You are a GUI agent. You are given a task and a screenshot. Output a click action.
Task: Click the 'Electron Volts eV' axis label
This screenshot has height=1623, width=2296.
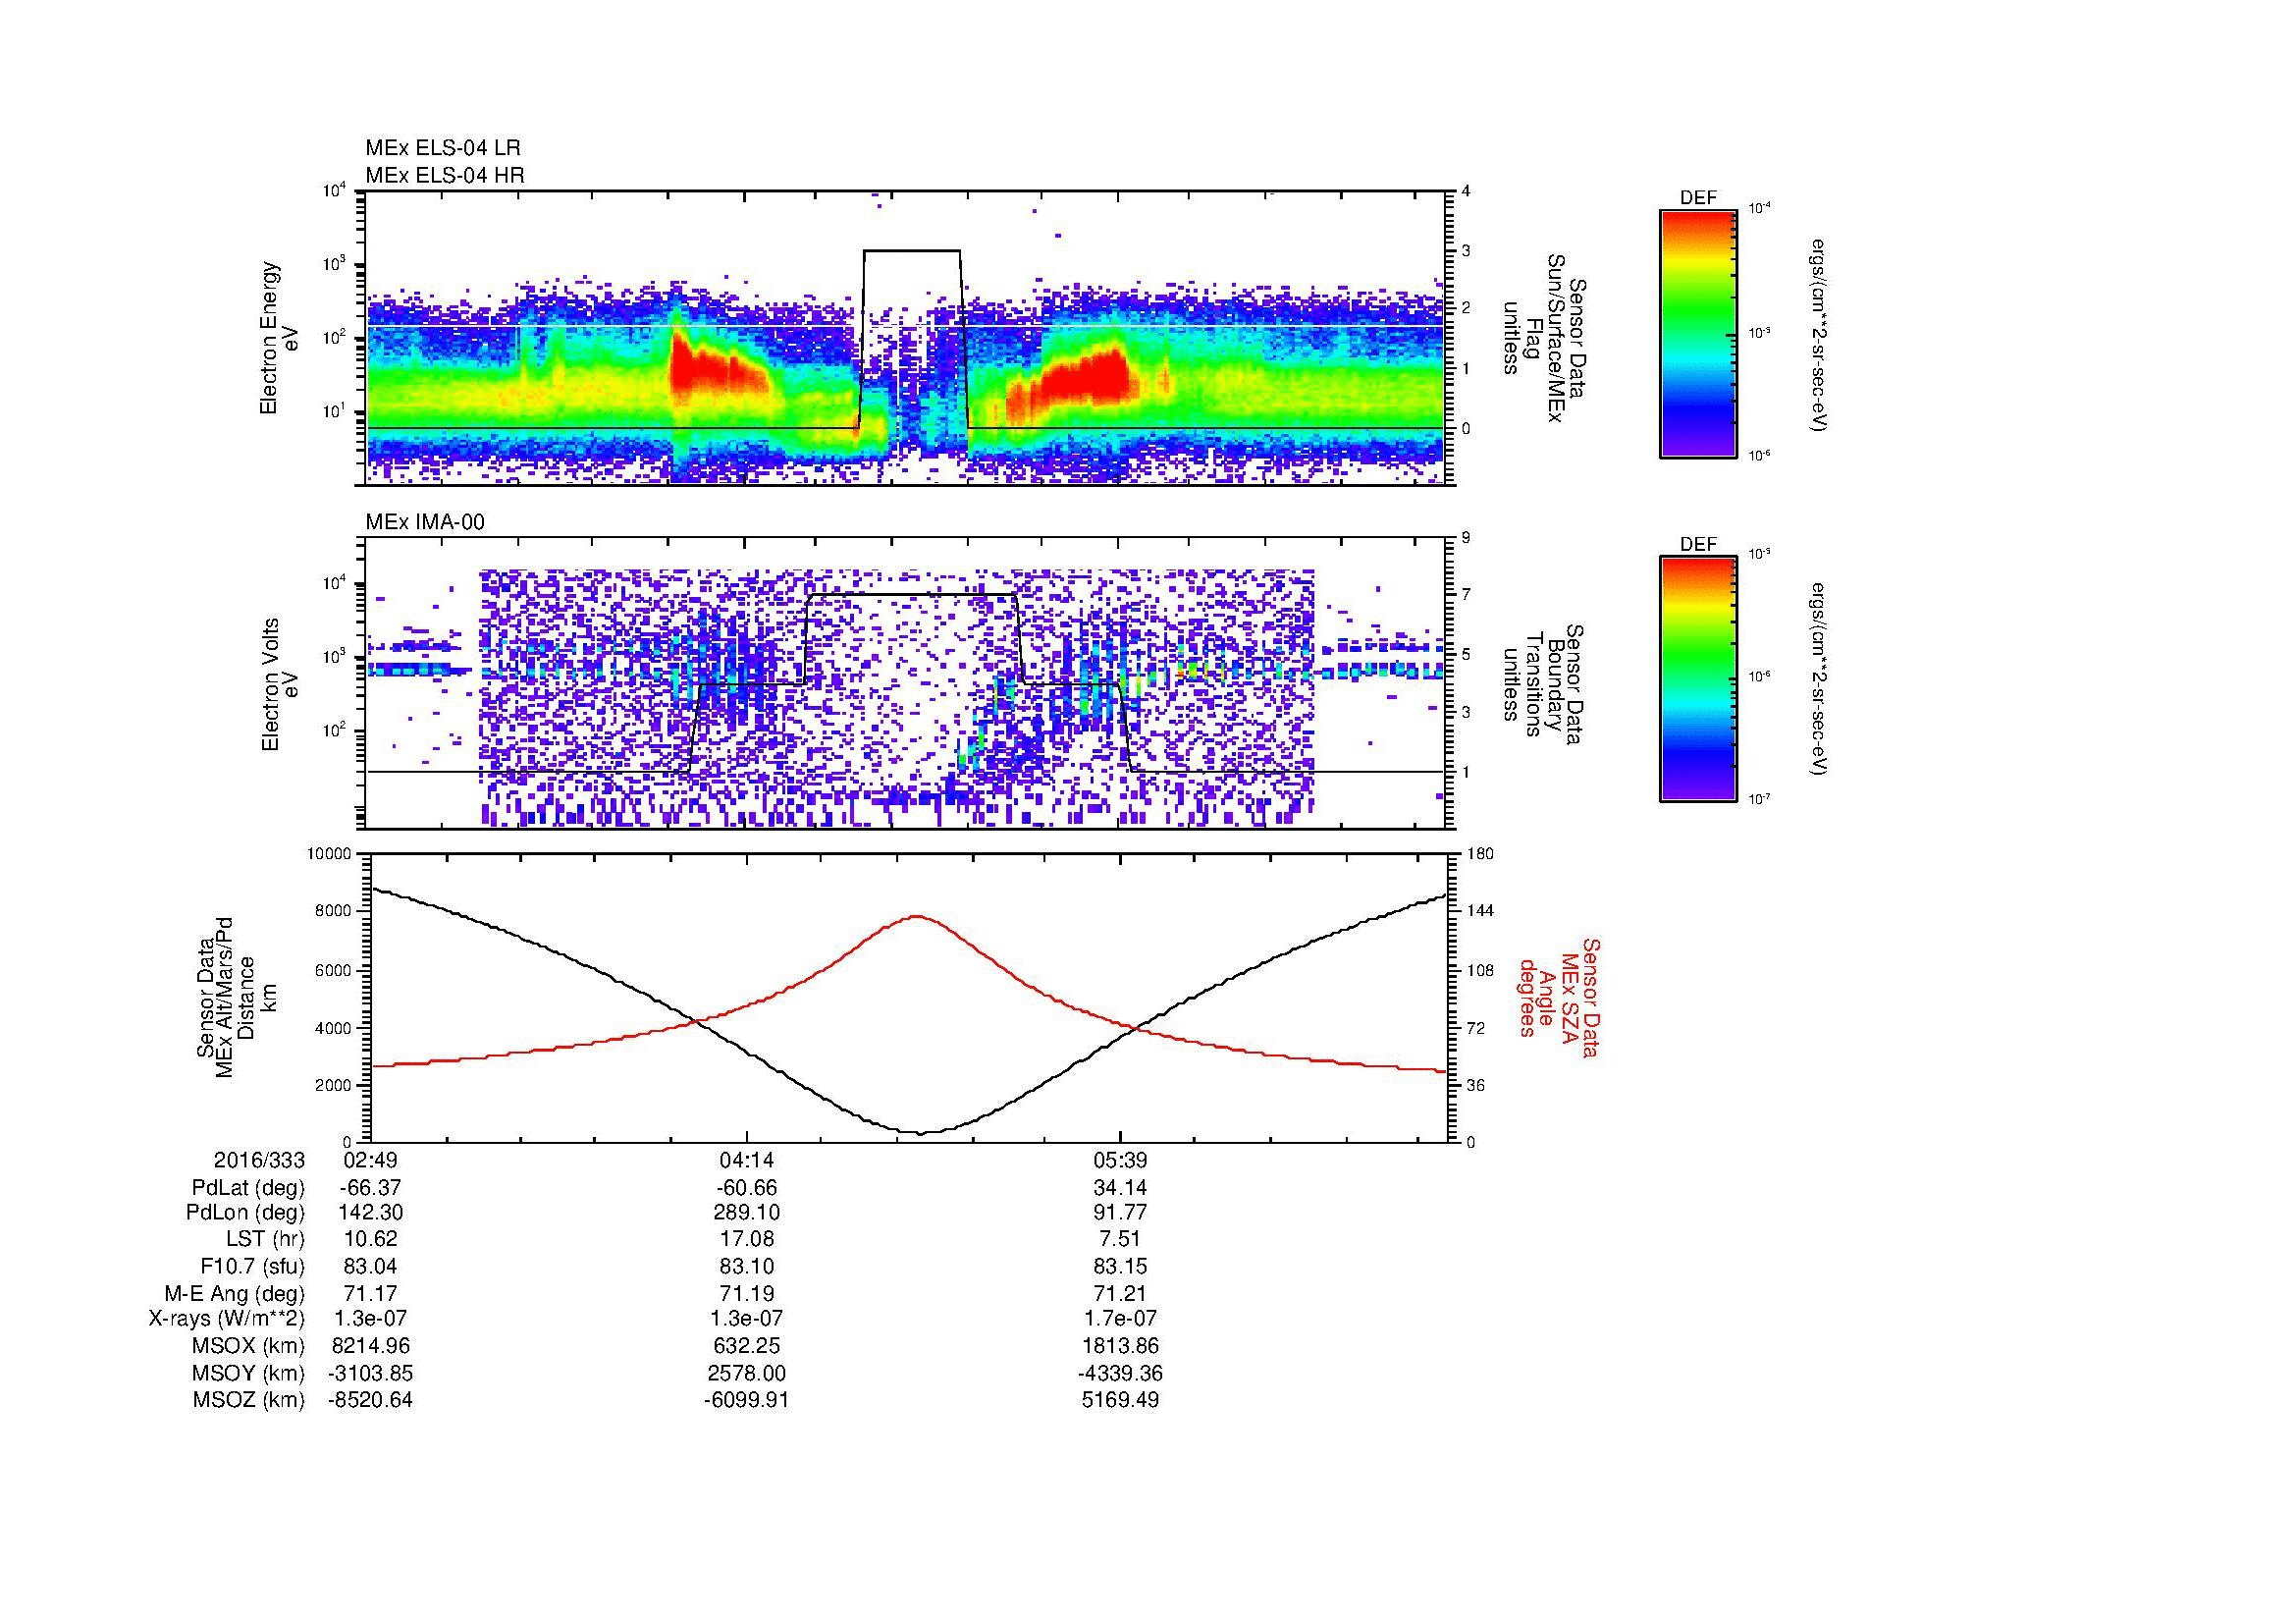point(280,685)
